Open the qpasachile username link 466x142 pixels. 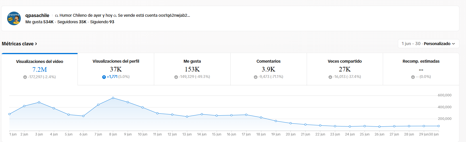tap(37, 15)
